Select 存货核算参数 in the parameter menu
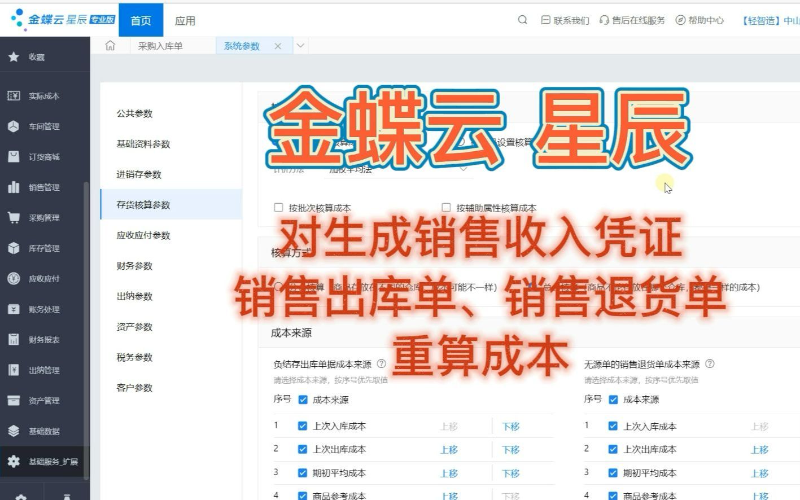 pyautogui.click(x=171, y=205)
